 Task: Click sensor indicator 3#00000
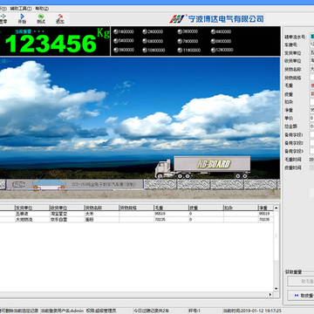[x=188, y=31]
